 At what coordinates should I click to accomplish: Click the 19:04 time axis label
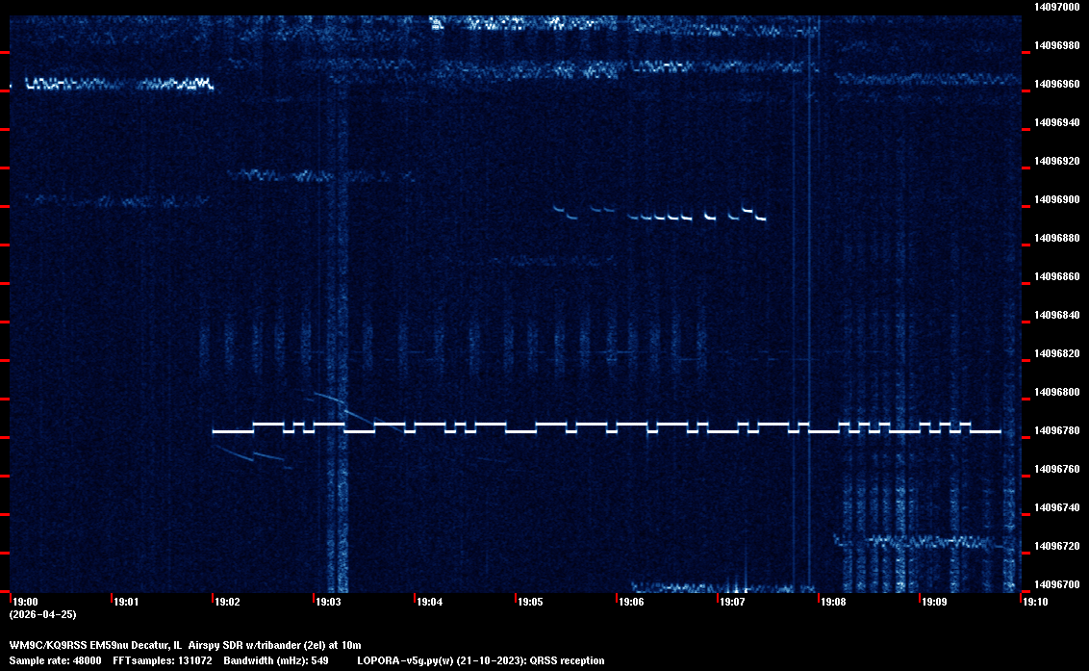(x=429, y=602)
